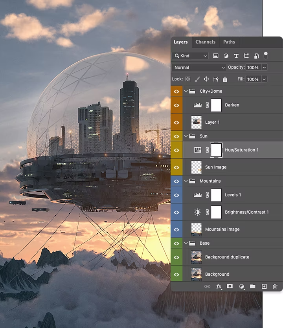Select the Background duplicate layer
Image resolution: width=283 pixels, height=328 pixels.
[227, 257]
